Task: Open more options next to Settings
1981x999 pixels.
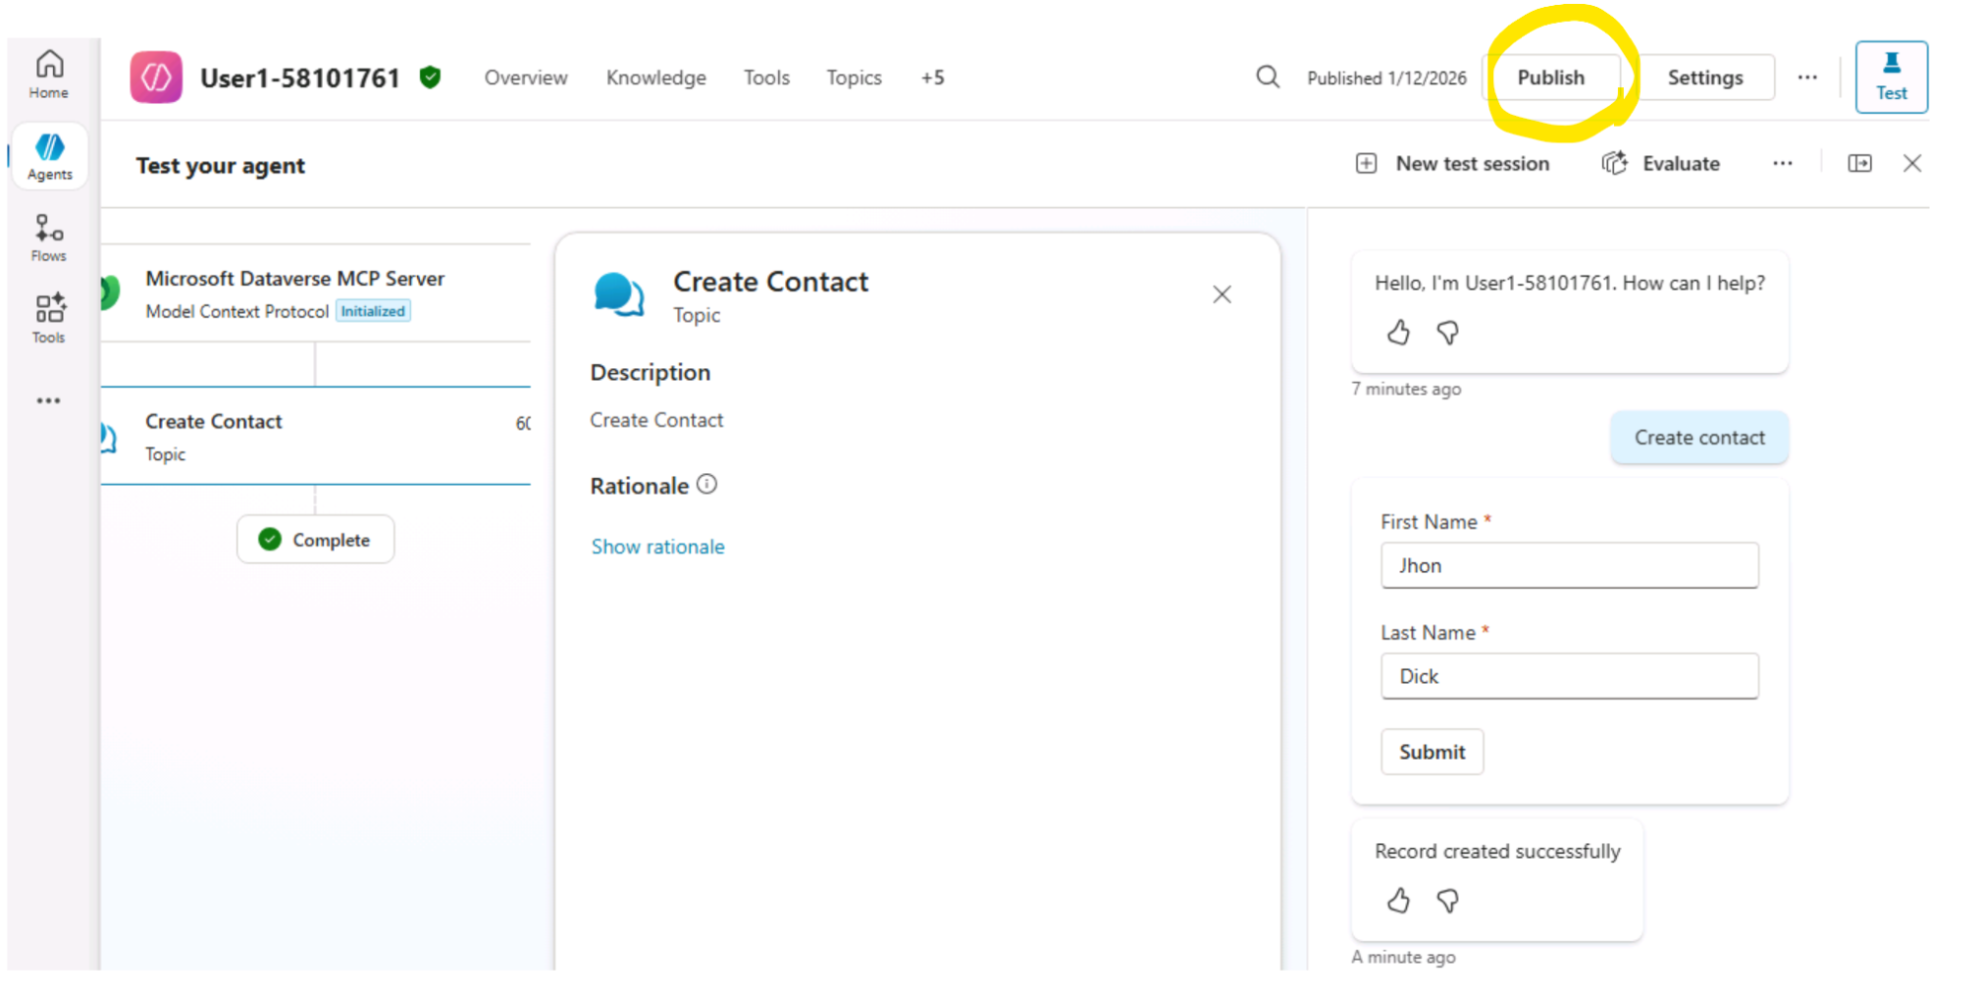Action: [1806, 78]
